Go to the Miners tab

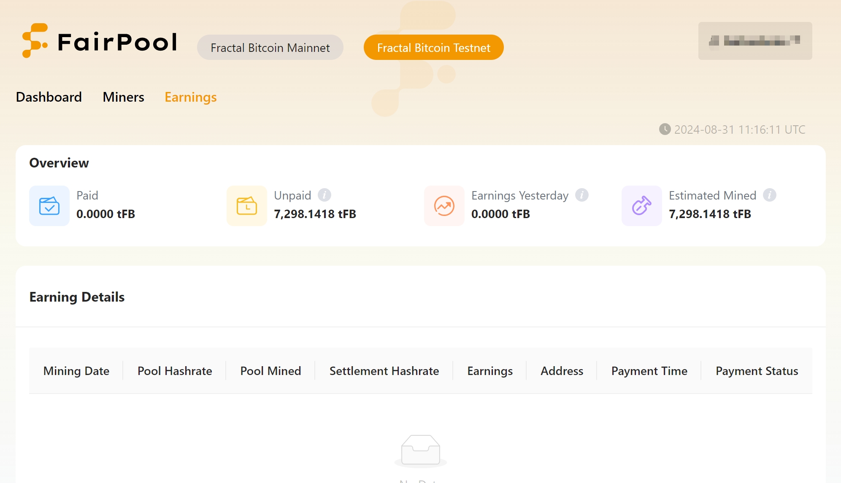click(x=123, y=97)
